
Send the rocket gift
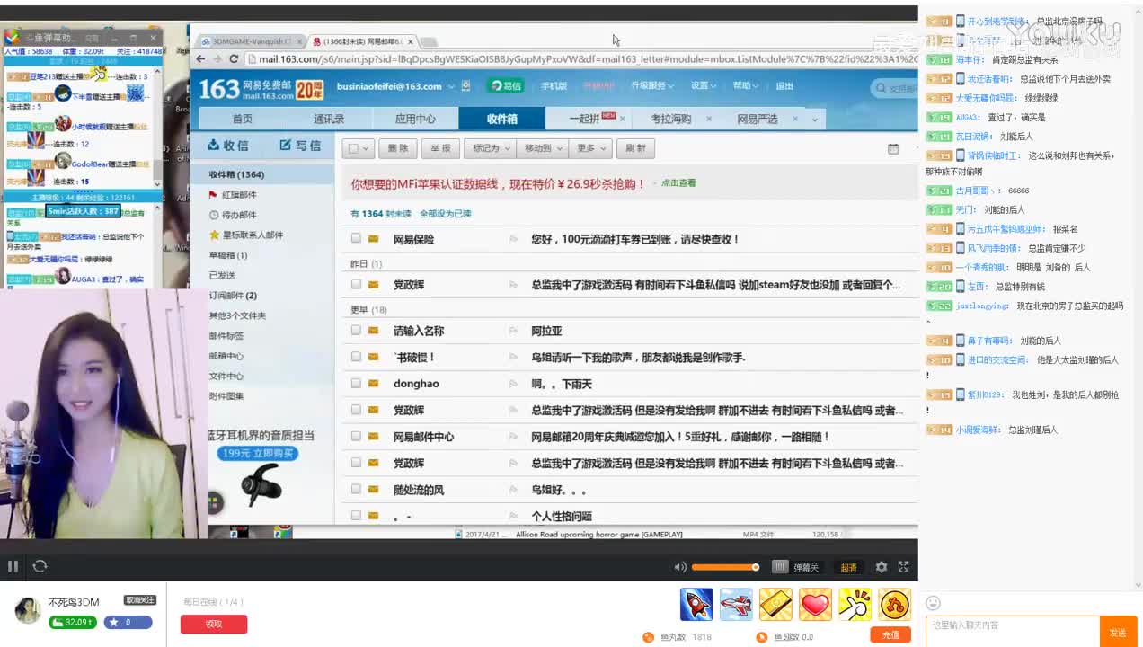(x=696, y=605)
